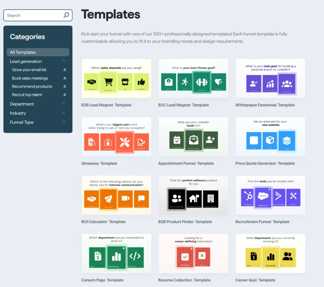Expand the Funnel Type category chevron
Viewport: 324px width, 287px height.
click(x=64, y=122)
